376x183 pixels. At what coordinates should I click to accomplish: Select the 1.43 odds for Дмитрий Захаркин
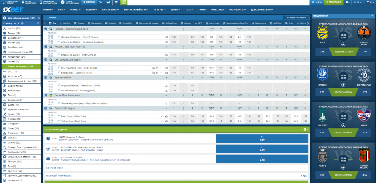click(174, 37)
